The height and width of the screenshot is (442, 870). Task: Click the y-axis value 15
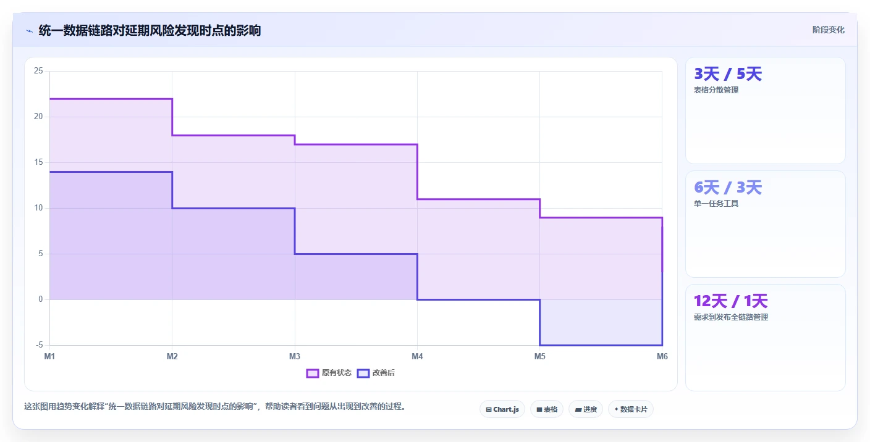[x=38, y=162]
